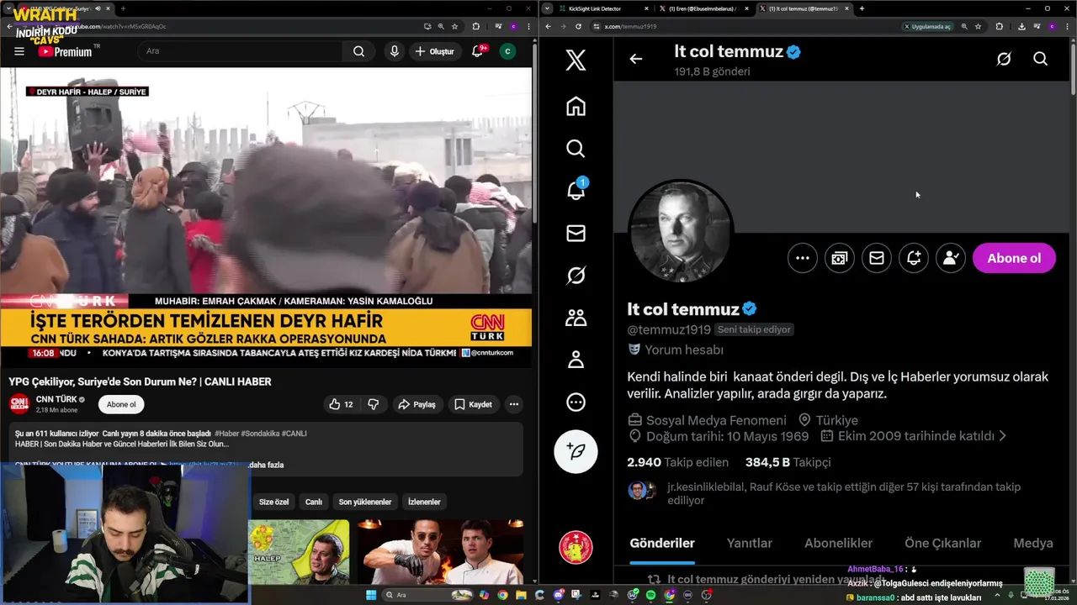Screen dimensions: 1077x605
Task: Select the Abonelikler tab
Action: [x=838, y=543]
